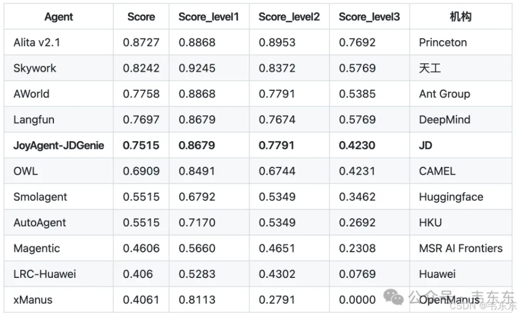Select the "Score_level2" column header
Image resolution: width=519 pixels, height=315 pixels.
[289, 17]
